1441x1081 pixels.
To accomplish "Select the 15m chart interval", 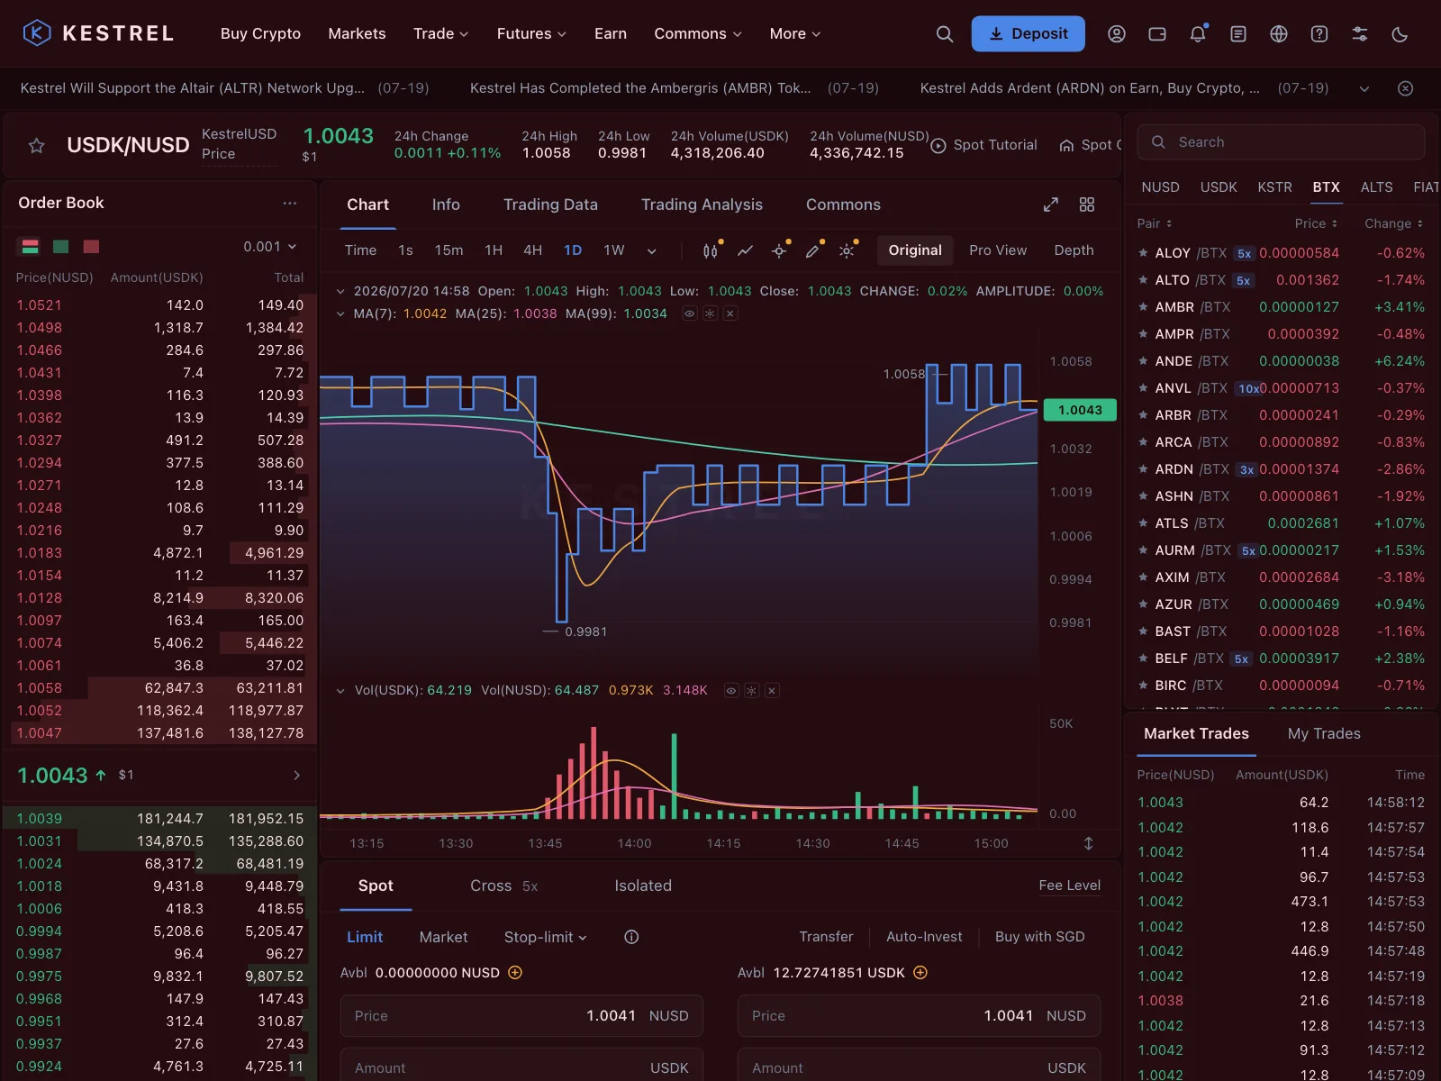I will 449,250.
